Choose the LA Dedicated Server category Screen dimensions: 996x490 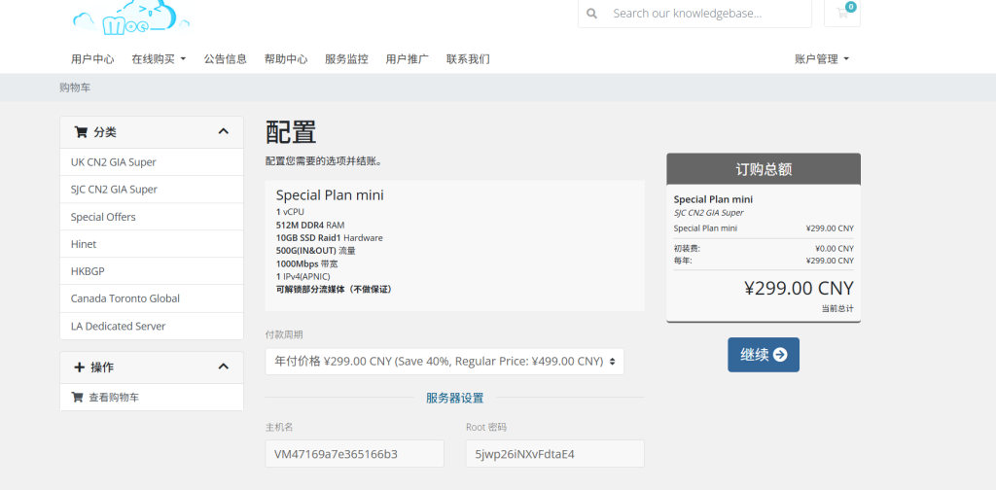119,326
